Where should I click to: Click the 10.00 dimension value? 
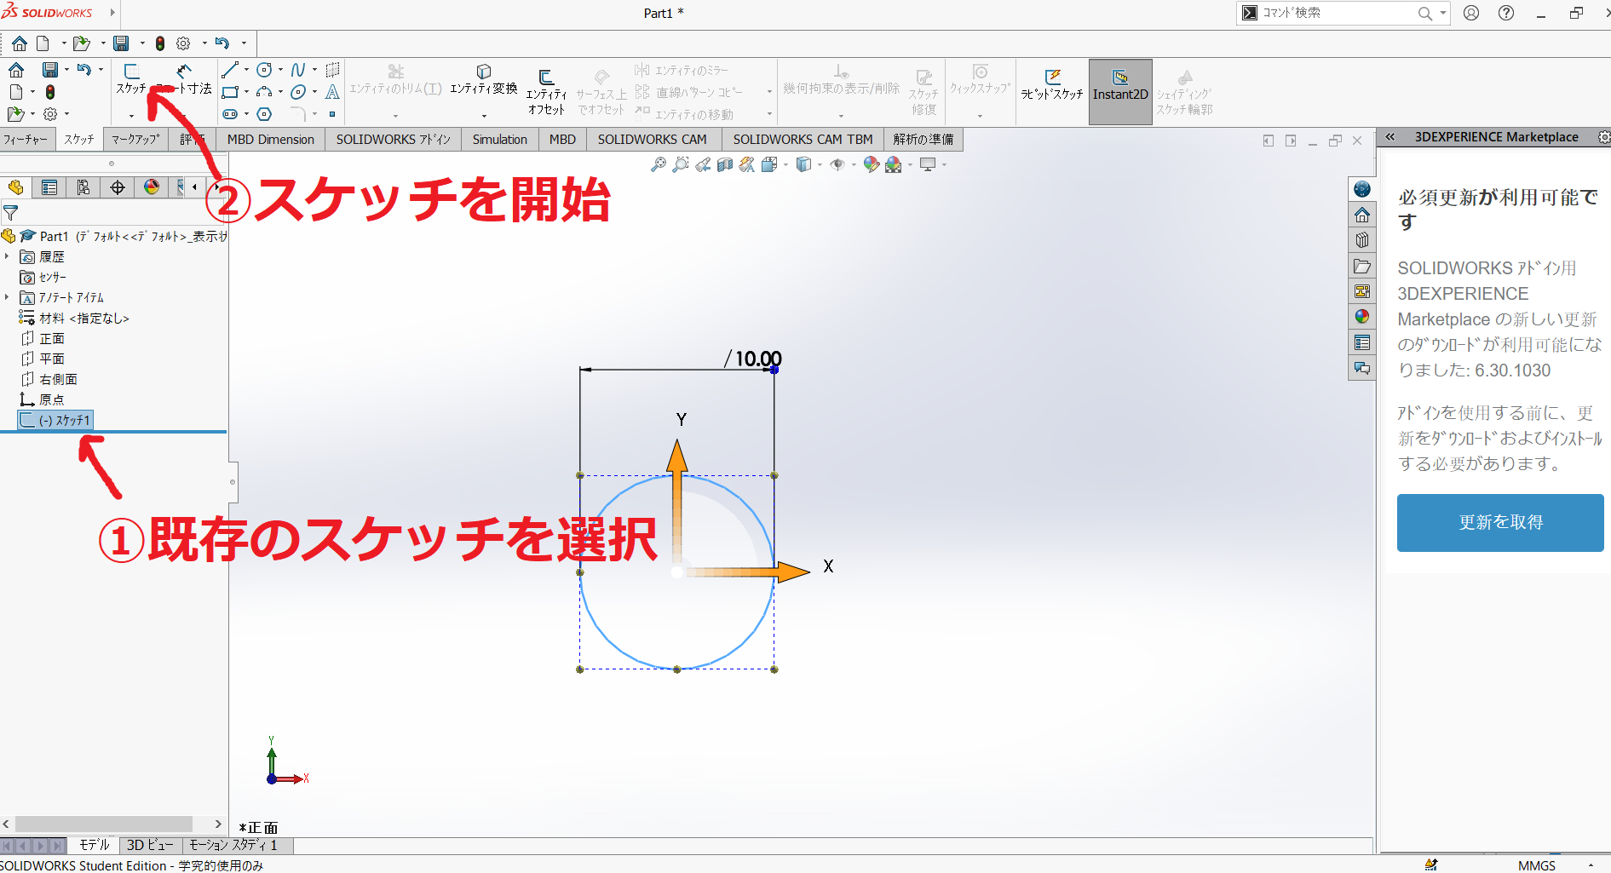[x=758, y=359]
